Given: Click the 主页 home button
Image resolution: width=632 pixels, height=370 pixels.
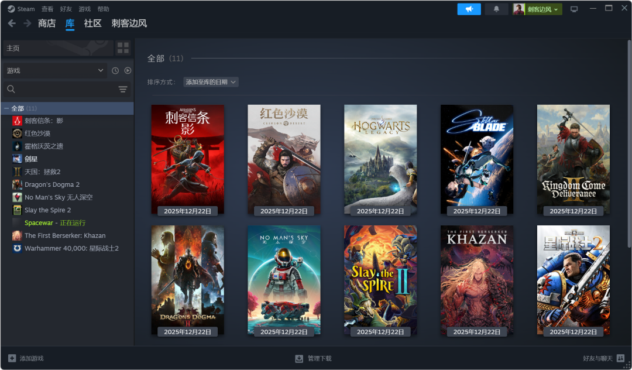Looking at the screenshot, I should (58, 48).
